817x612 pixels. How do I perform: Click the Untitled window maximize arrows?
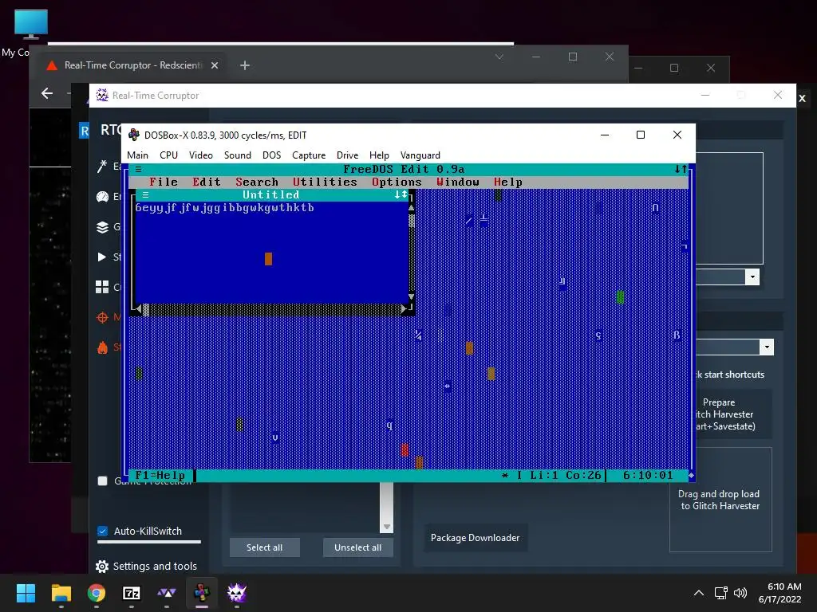(401, 194)
